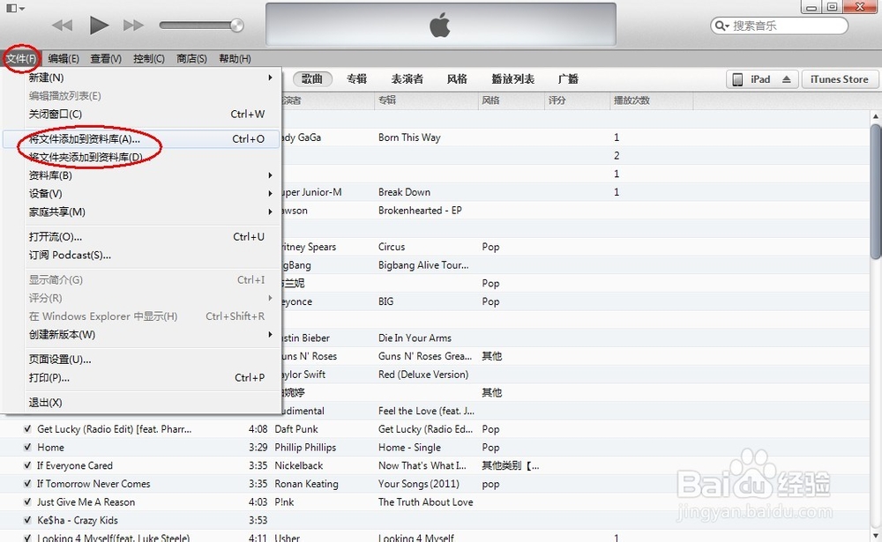Switch to the 广播 tab
The height and width of the screenshot is (542, 882).
(x=568, y=79)
